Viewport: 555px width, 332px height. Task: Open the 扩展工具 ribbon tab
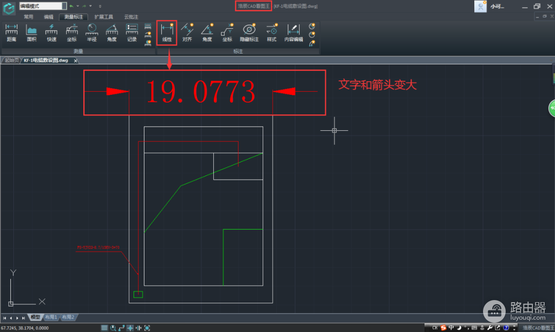(104, 16)
